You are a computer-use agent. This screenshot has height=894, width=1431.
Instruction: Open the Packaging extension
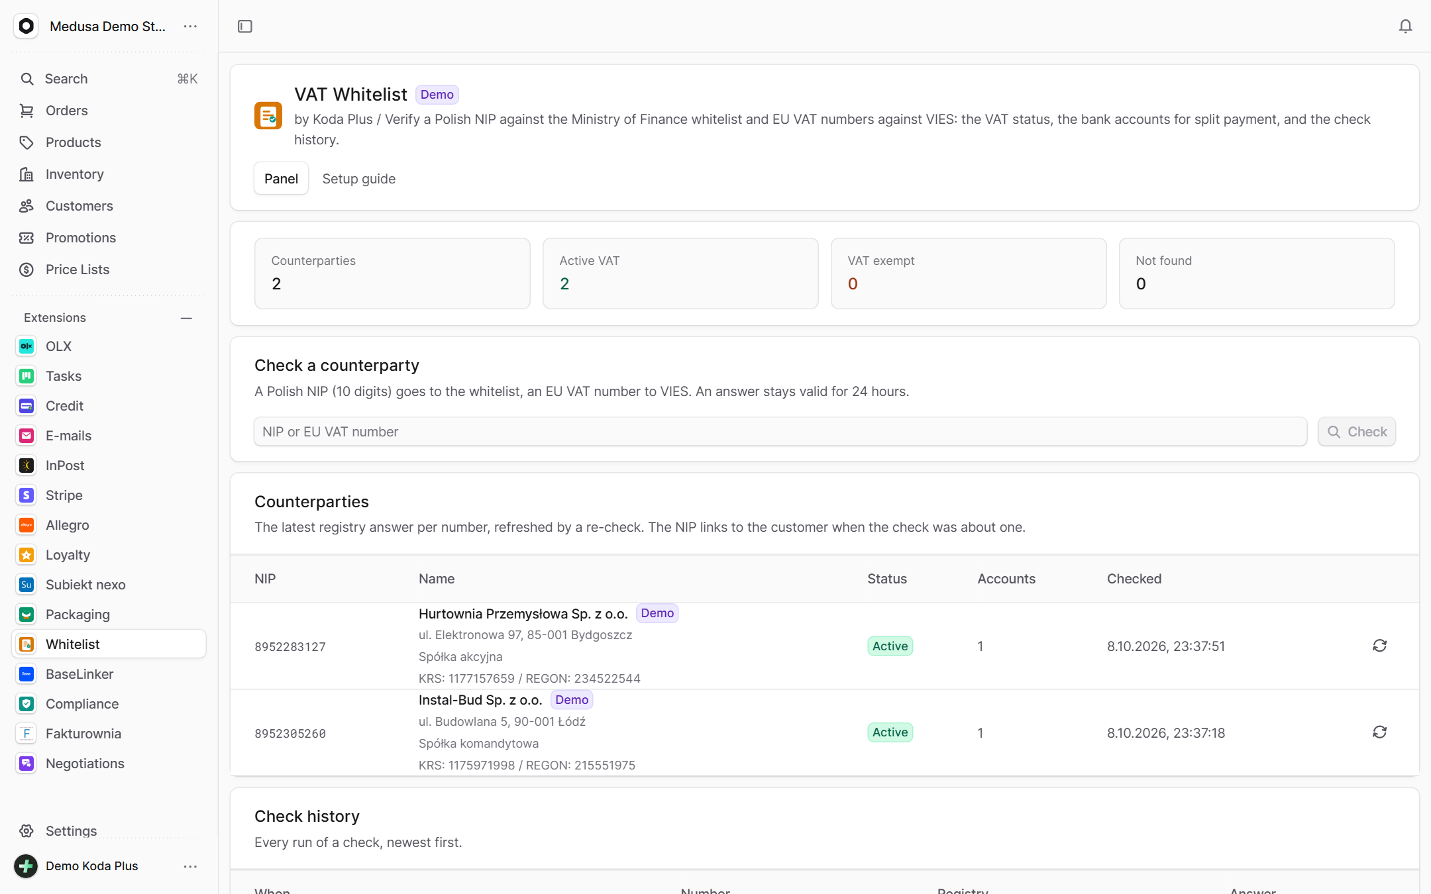pyautogui.click(x=109, y=615)
